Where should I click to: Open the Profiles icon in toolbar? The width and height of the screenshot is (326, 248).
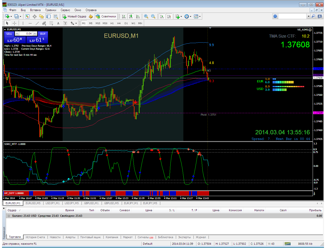point(17,16)
